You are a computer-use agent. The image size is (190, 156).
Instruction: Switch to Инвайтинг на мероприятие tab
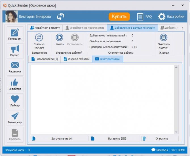[85, 28]
